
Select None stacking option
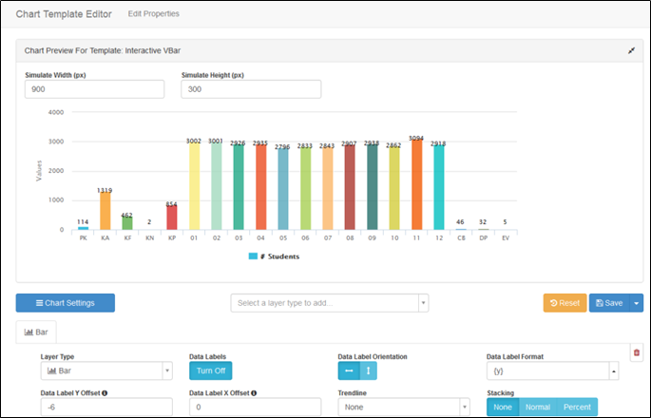[x=502, y=407]
